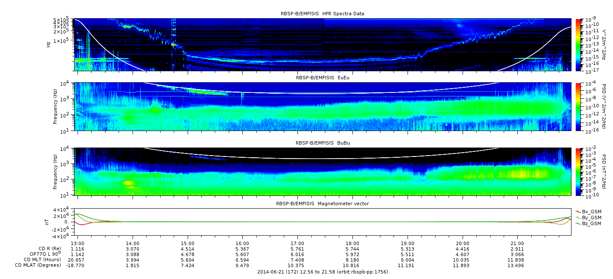Click the EuEu PSD color bar

[x=578, y=106]
